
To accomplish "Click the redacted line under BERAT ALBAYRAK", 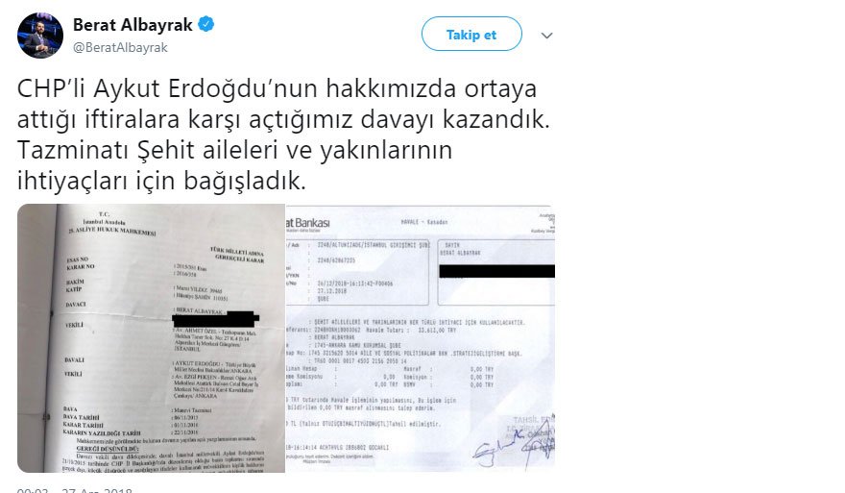I will coord(215,319).
